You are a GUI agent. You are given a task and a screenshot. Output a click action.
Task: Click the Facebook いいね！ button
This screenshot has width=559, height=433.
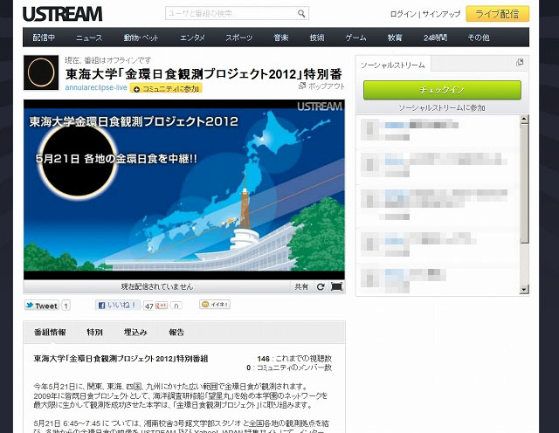pyautogui.click(x=117, y=305)
